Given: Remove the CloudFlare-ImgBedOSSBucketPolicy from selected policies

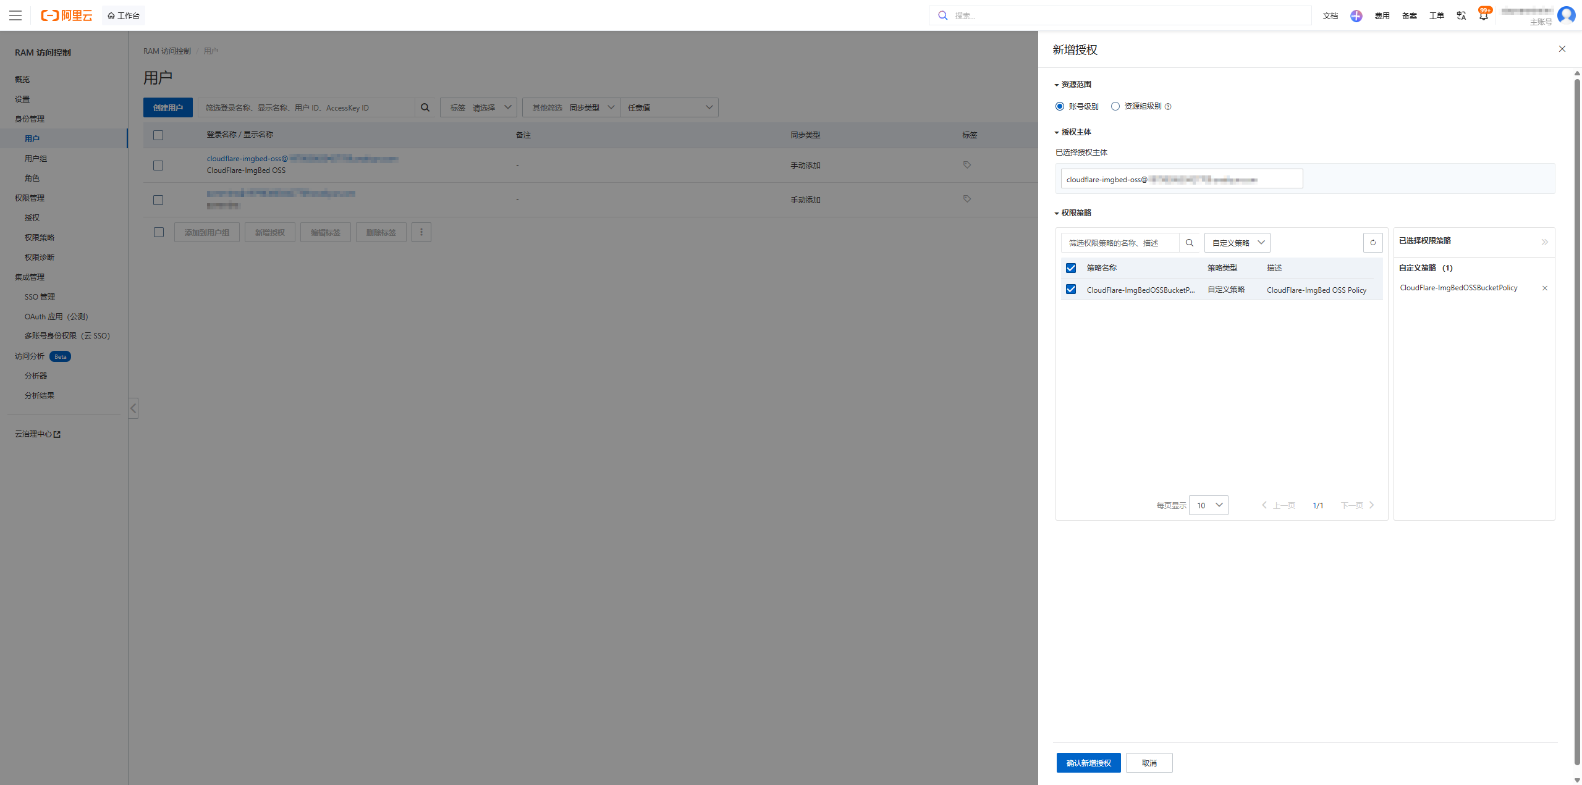Looking at the screenshot, I should pyautogui.click(x=1544, y=288).
